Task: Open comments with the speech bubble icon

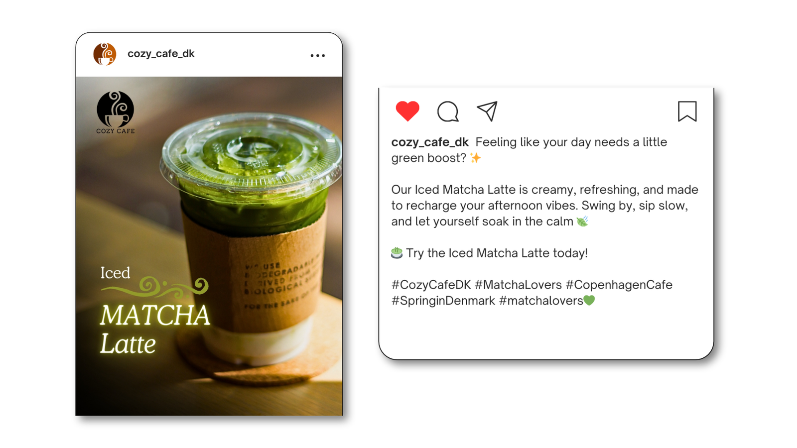Action: point(448,112)
